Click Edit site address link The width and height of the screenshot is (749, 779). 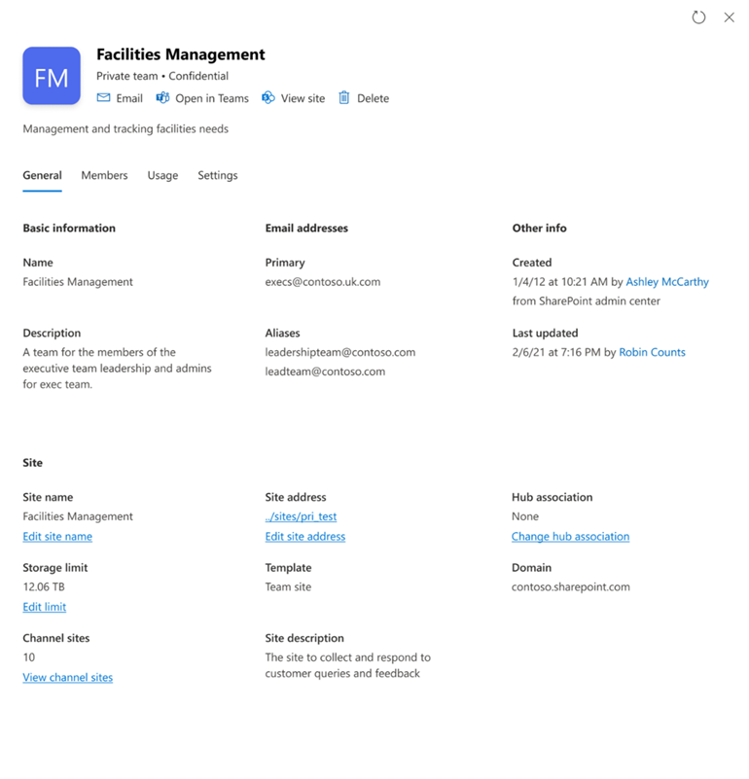[305, 537]
